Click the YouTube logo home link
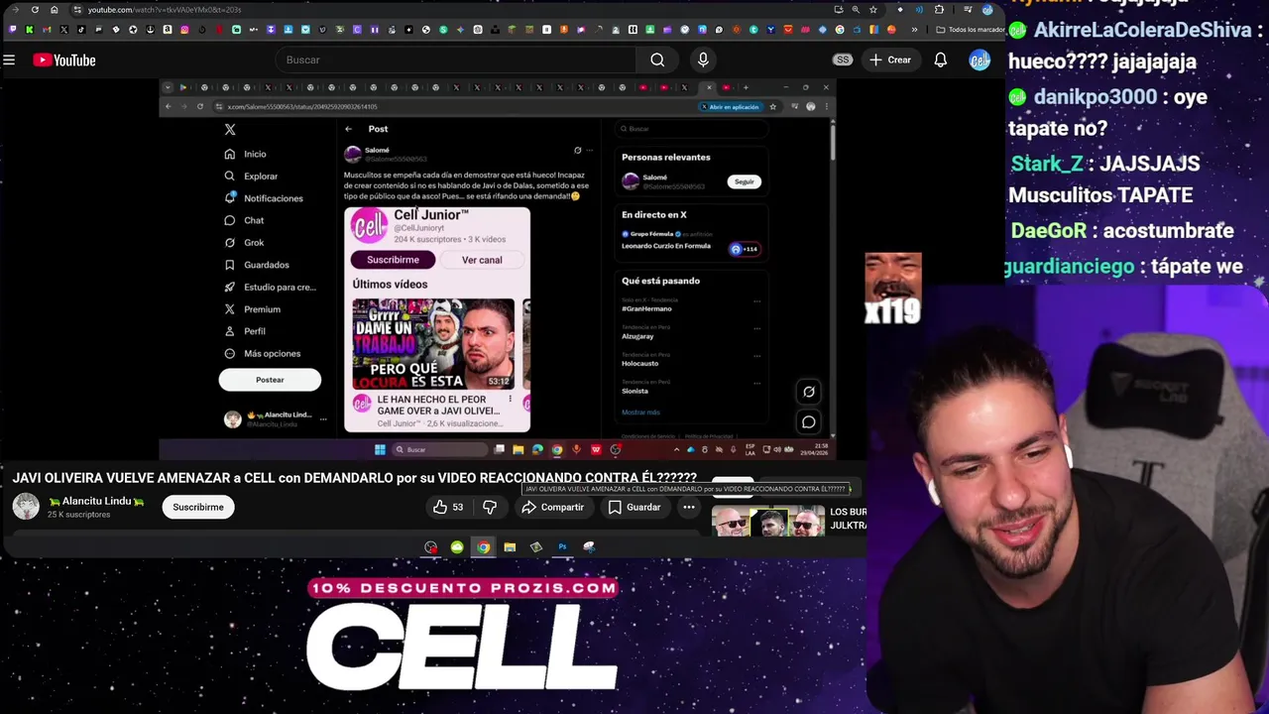Screen dimensions: 1269x714 pos(64,60)
